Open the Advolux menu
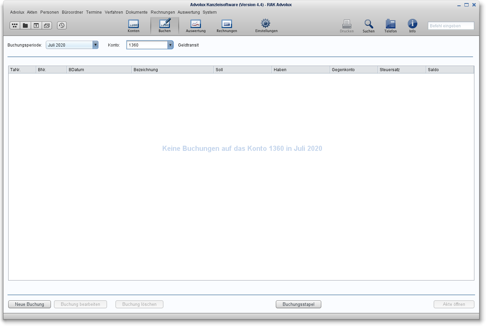 pyautogui.click(x=17, y=12)
